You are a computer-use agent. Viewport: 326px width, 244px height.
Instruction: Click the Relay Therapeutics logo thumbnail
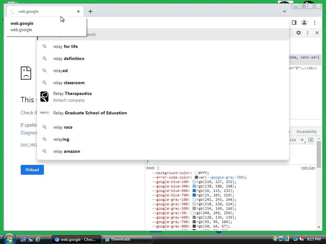(x=44, y=97)
